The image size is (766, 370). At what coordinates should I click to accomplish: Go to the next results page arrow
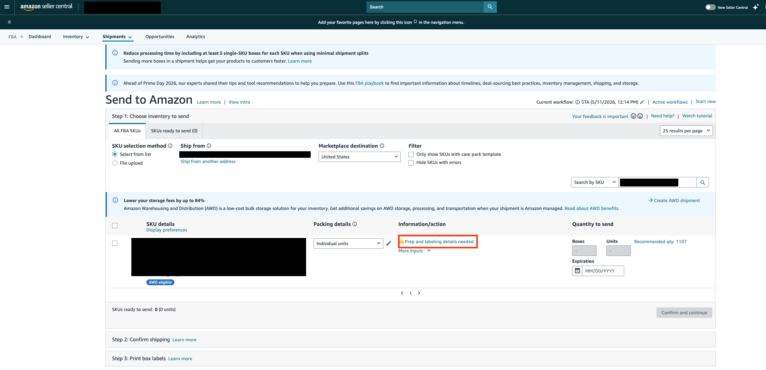click(x=419, y=293)
